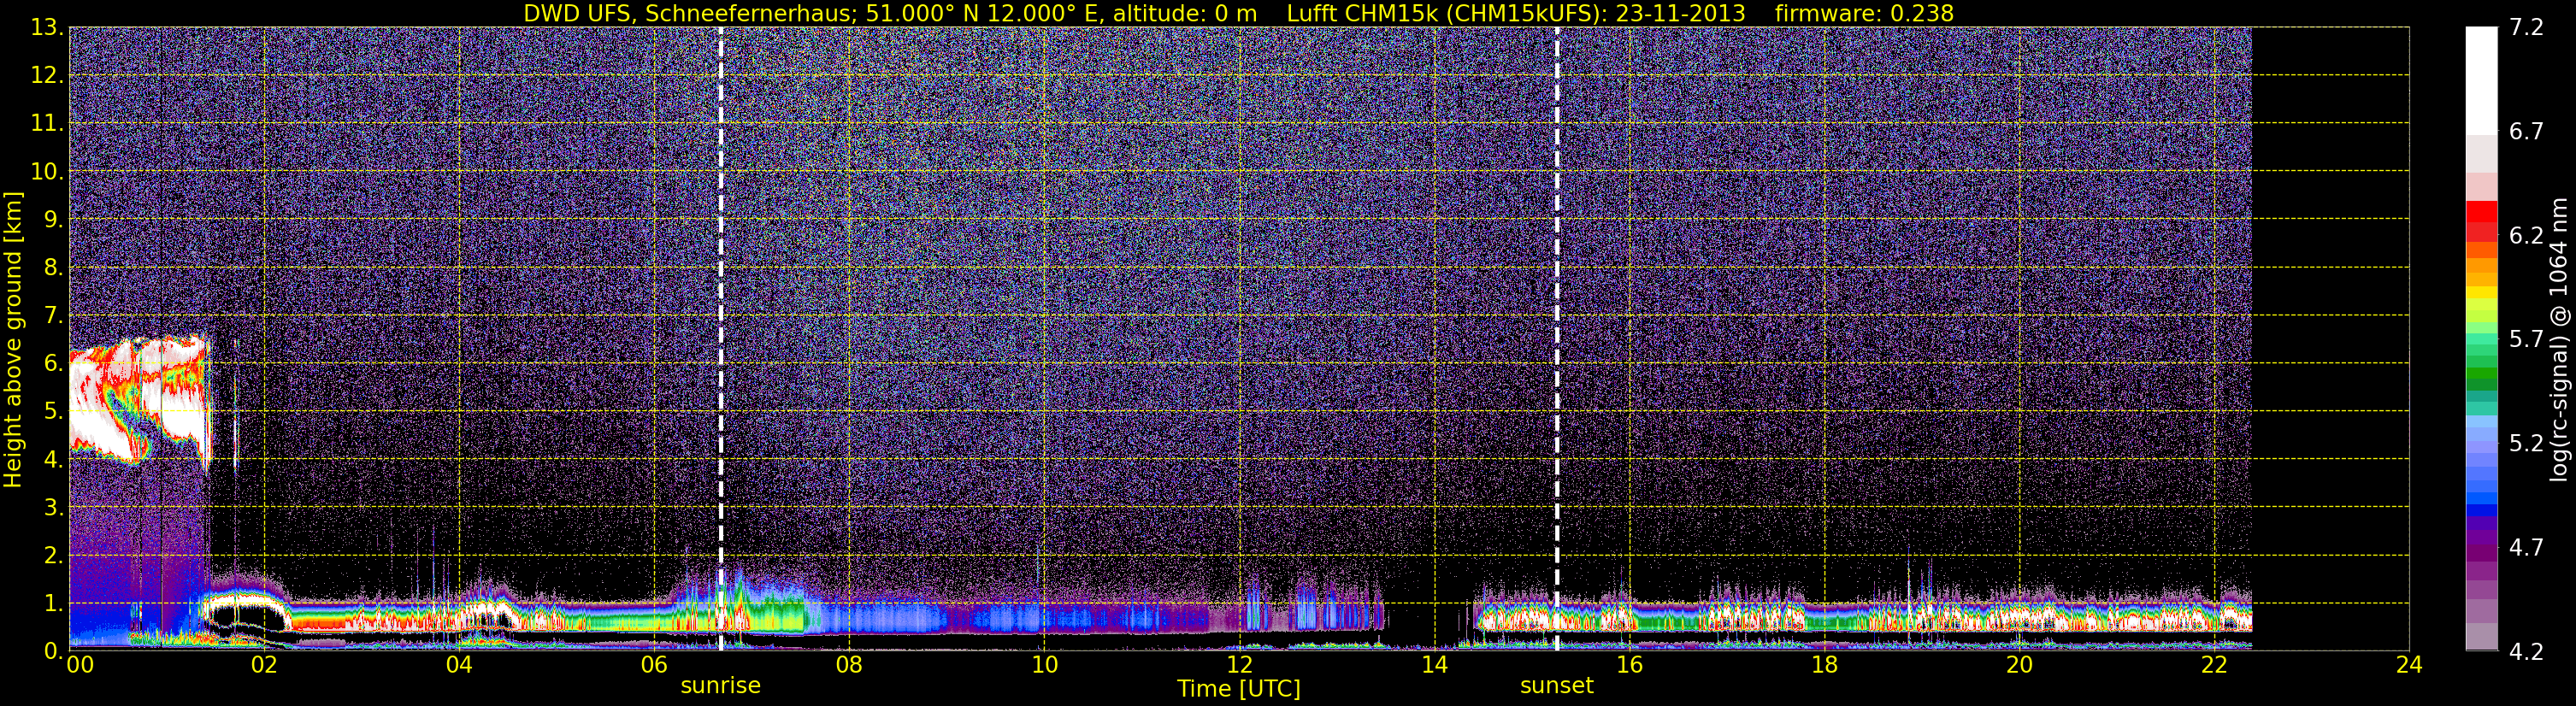Click the 'sunset' label below the axis

(1557, 686)
